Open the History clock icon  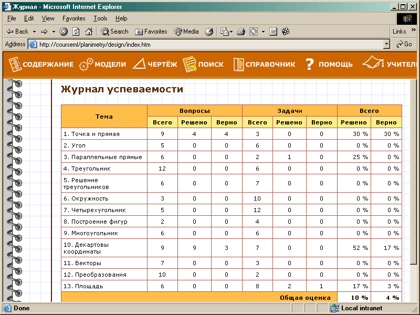pyautogui.click(x=209, y=31)
